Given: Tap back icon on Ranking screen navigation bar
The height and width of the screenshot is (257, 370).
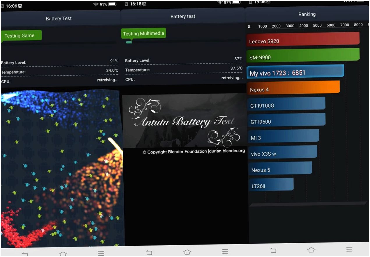Looking at the screenshot, I should (273, 250).
